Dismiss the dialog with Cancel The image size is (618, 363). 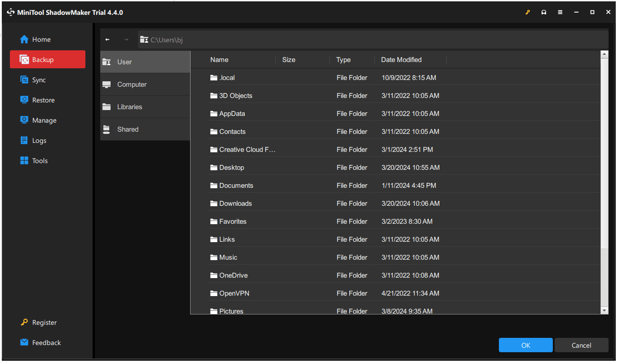[581, 345]
